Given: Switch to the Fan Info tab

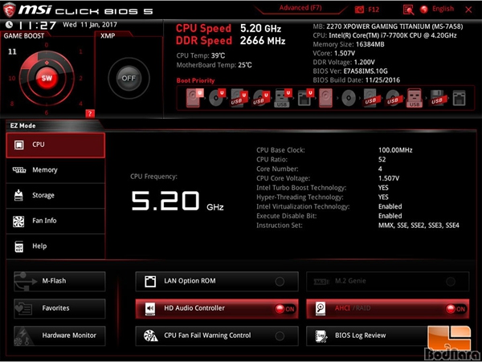Looking at the screenshot, I should 55,221.
